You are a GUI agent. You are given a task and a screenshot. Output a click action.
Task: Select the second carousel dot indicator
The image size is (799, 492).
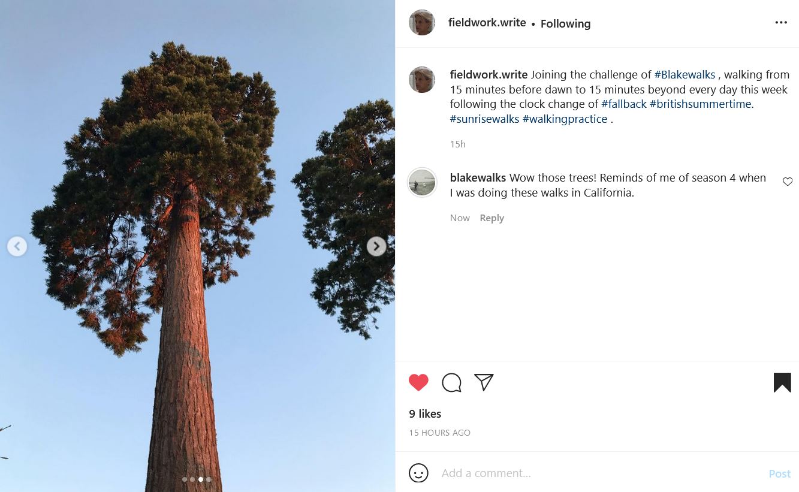[192, 479]
